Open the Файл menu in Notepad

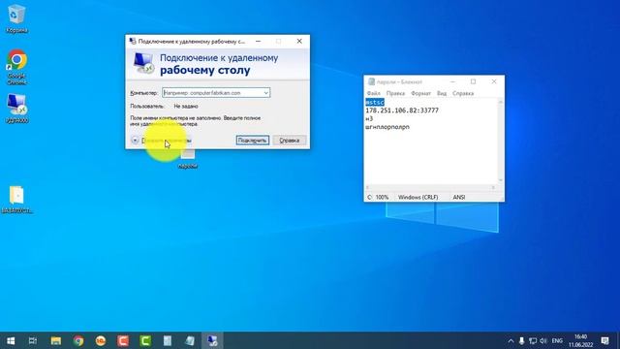point(374,93)
